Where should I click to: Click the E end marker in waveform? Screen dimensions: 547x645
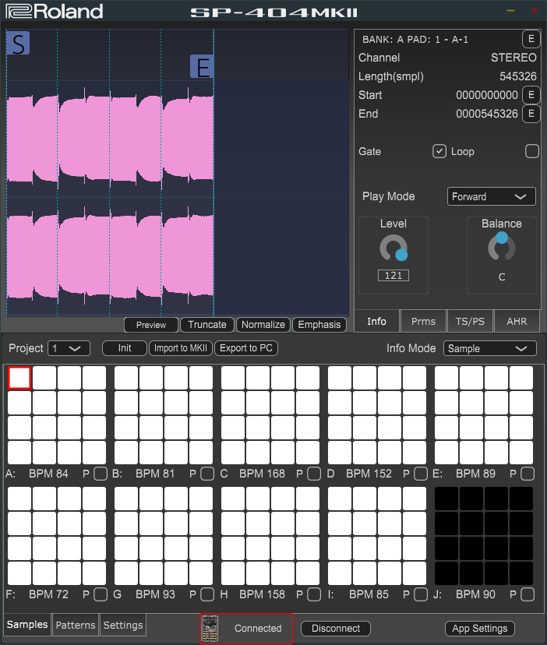[202, 67]
